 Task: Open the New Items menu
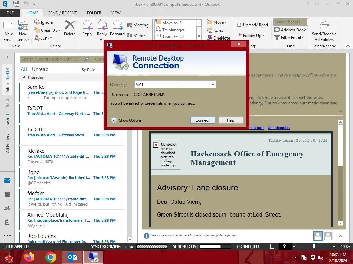[x=23, y=31]
